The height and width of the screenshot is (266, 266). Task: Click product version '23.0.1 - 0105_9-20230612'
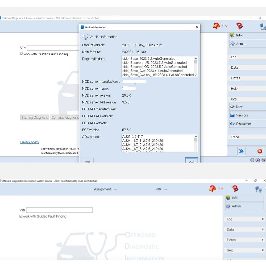click(x=142, y=45)
